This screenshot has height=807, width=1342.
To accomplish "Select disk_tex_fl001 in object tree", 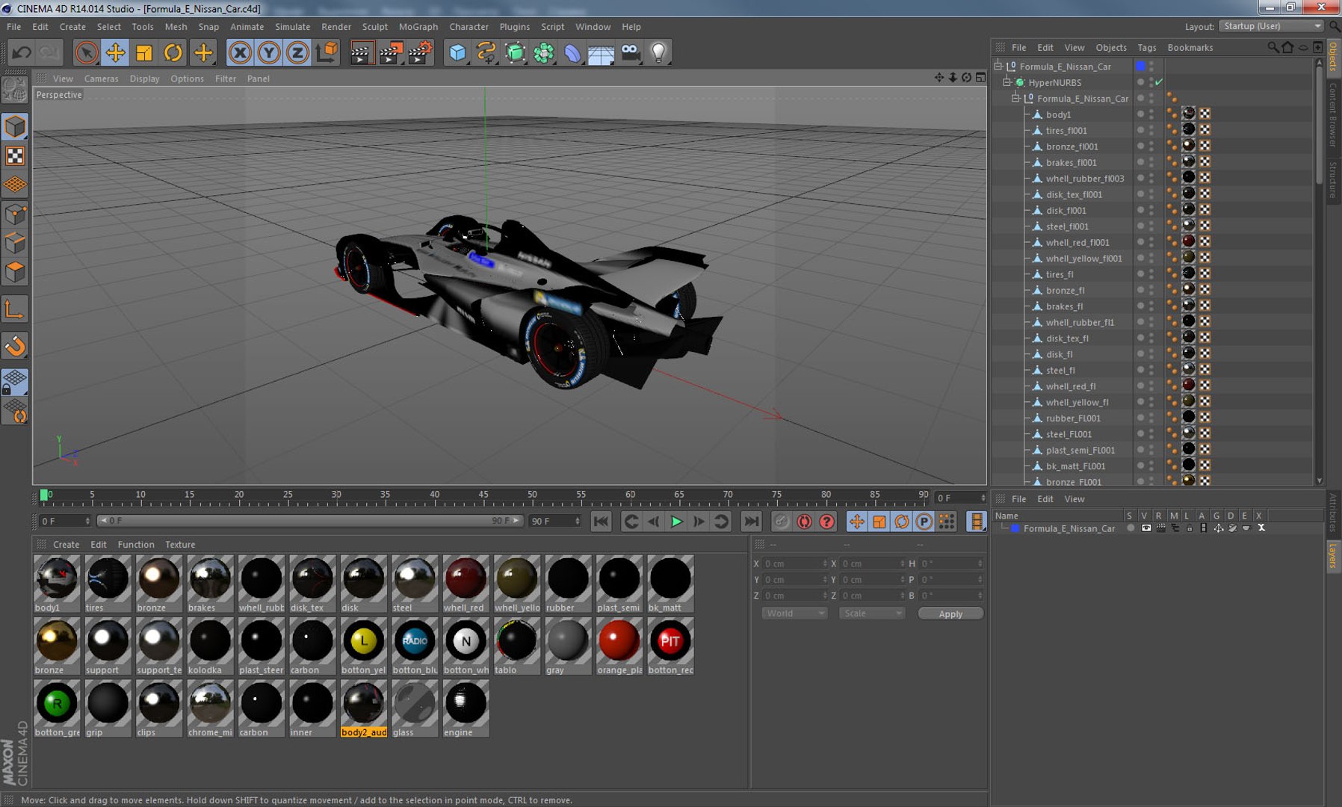I will [x=1074, y=194].
